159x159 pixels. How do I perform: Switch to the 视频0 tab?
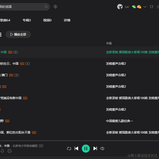click(x=47, y=20)
